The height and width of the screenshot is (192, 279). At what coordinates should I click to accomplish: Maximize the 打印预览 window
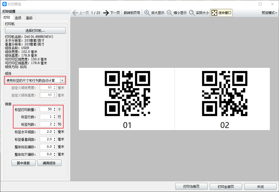pyautogui.click(x=260, y=4)
